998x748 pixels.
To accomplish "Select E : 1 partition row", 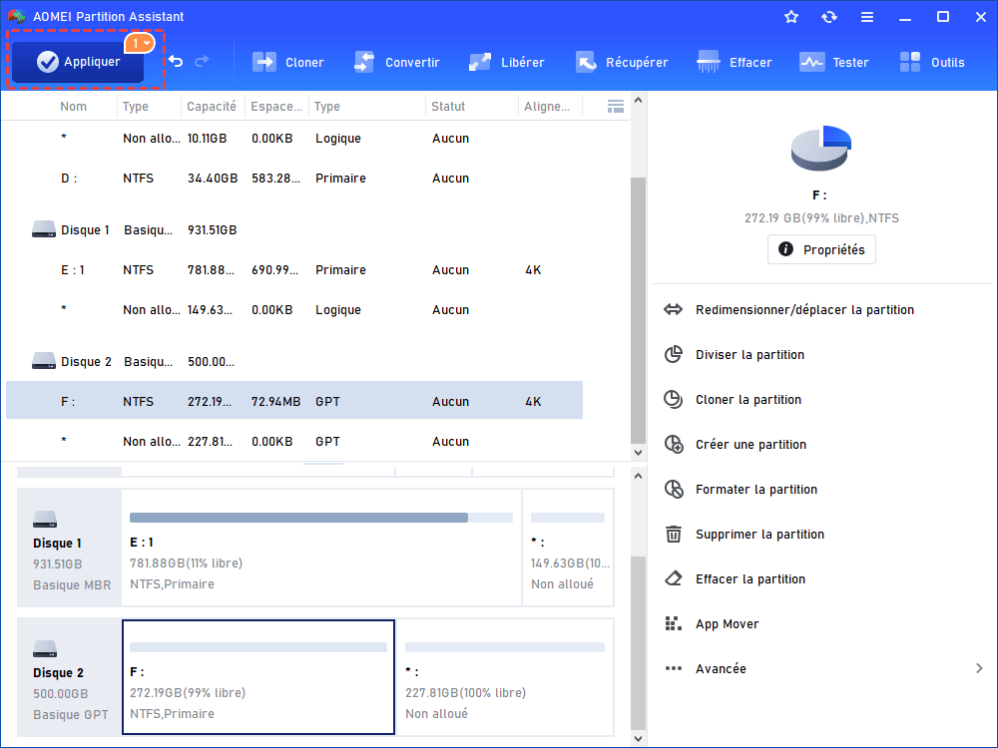I will pos(294,269).
